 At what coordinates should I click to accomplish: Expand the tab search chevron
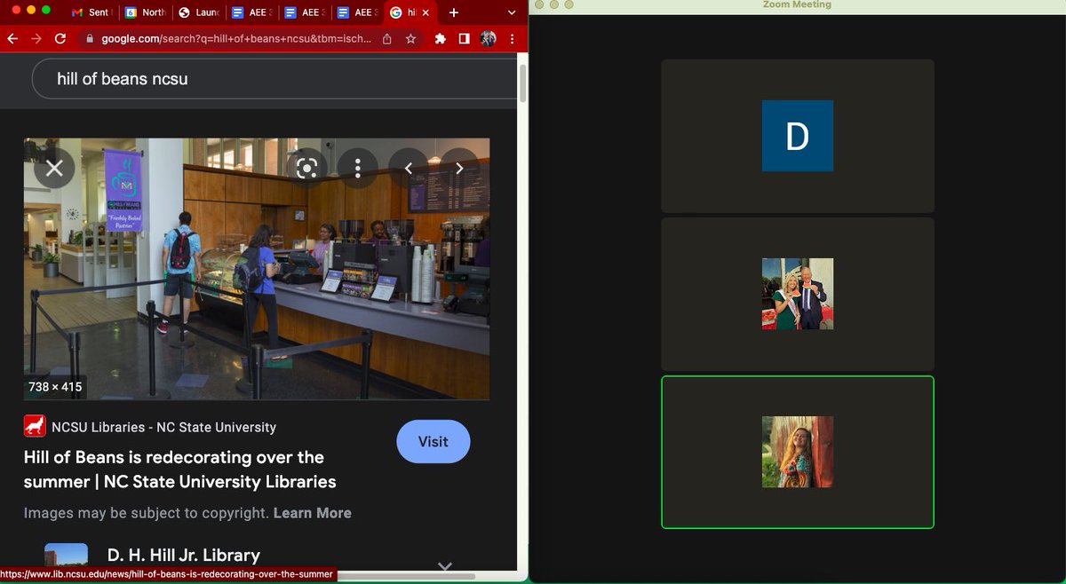[512, 12]
